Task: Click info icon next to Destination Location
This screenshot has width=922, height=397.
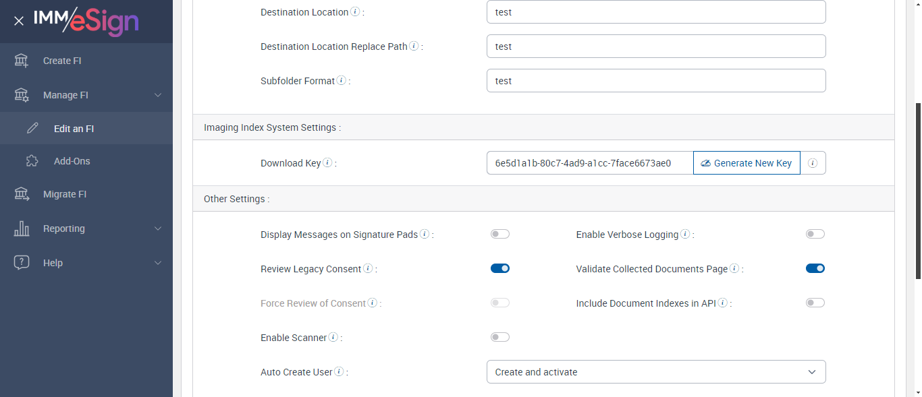Action: [355, 12]
